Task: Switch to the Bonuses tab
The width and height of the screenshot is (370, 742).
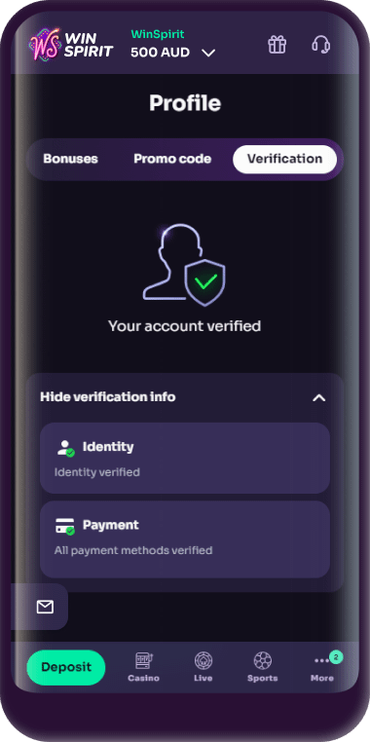Action: pos(70,159)
